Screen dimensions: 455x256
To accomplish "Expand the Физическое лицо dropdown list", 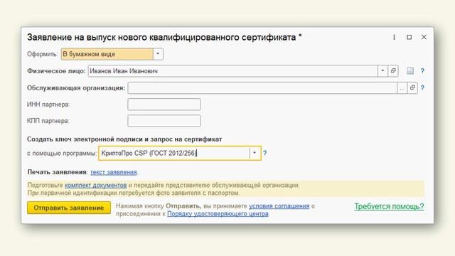I will (x=382, y=71).
